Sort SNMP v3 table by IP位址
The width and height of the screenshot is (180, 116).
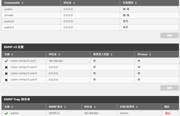click(x=59, y=54)
